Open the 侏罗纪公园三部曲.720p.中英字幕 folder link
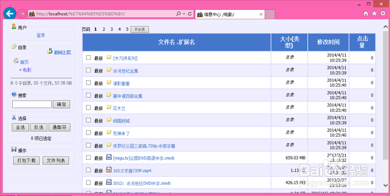This screenshot has width=390, height=196. click(x=144, y=146)
